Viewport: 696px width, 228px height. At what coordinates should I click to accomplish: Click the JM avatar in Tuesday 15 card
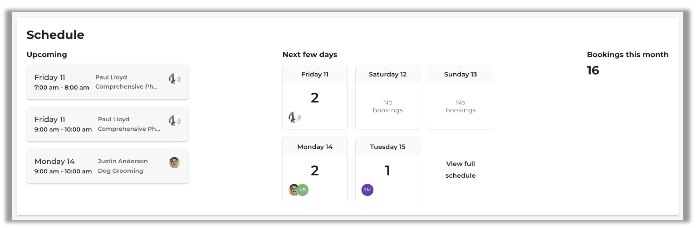point(368,190)
